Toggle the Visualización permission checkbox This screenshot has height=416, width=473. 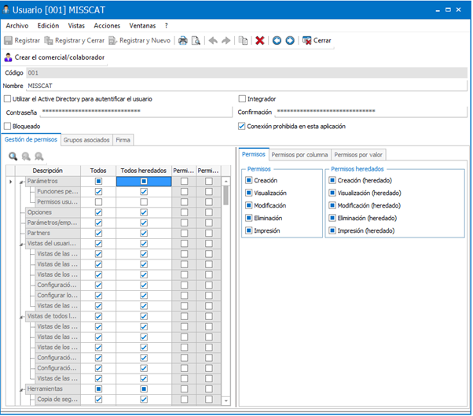click(248, 193)
